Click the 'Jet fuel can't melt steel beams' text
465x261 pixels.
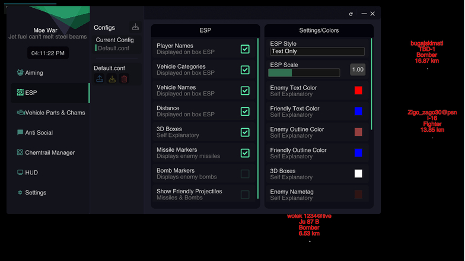coord(47,37)
